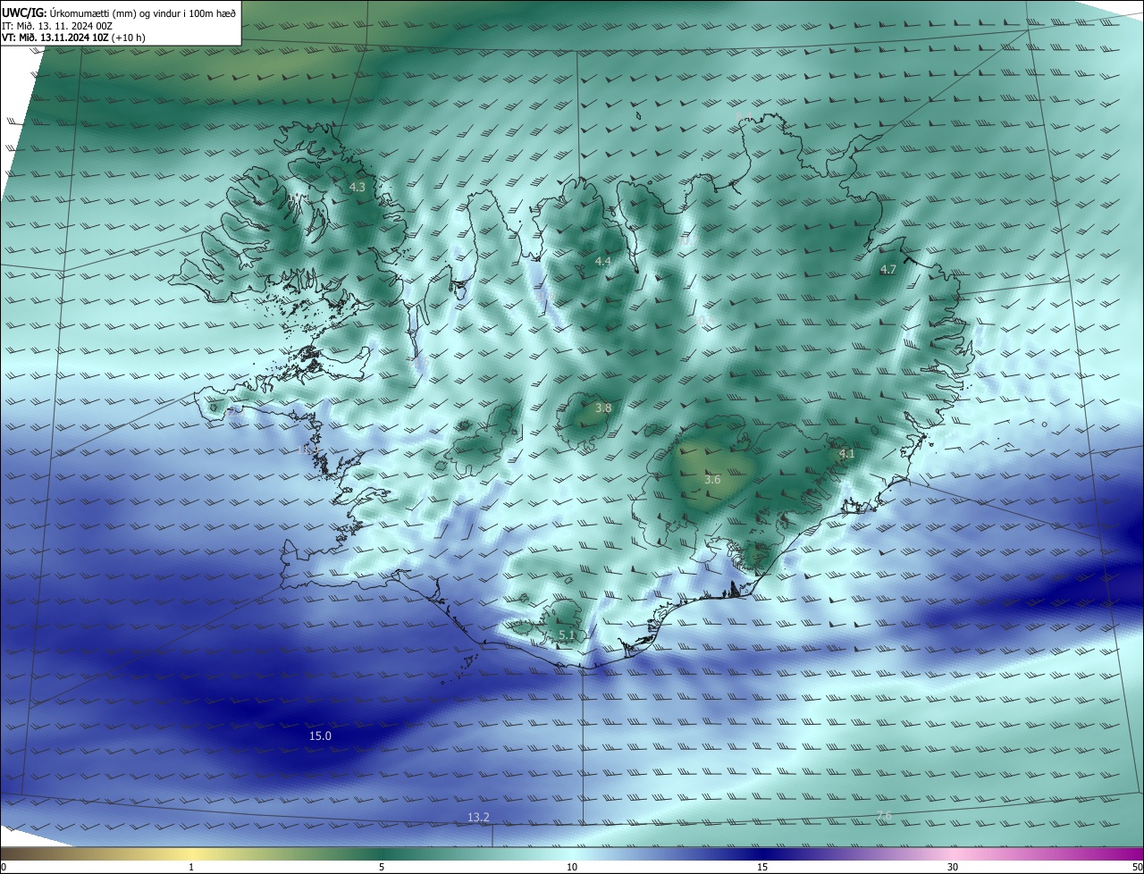Click the initial time line "IT: Mið. 13. 11. 2024 00Z"

coord(59,25)
